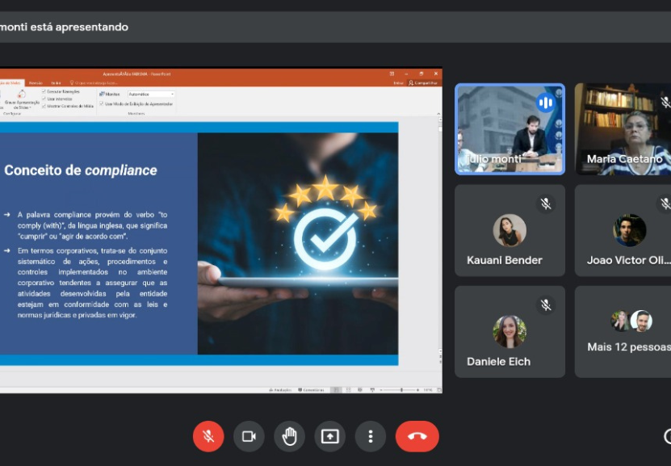Click the Compartilhar icon in PowerPoint
The height and width of the screenshot is (466, 671).
422,82
